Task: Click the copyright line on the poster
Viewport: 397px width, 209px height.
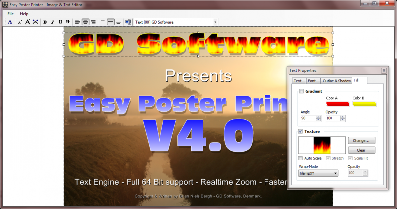Action: (x=198, y=196)
